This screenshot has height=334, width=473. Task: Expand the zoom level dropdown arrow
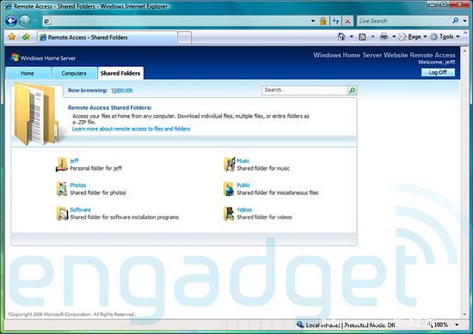coord(457,325)
